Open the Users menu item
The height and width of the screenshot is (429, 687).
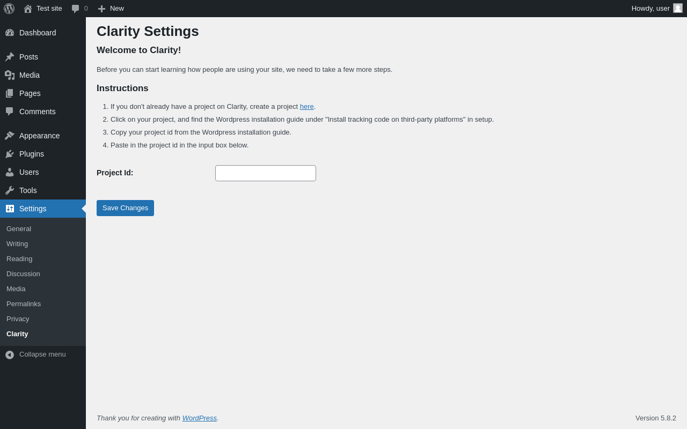tap(29, 172)
